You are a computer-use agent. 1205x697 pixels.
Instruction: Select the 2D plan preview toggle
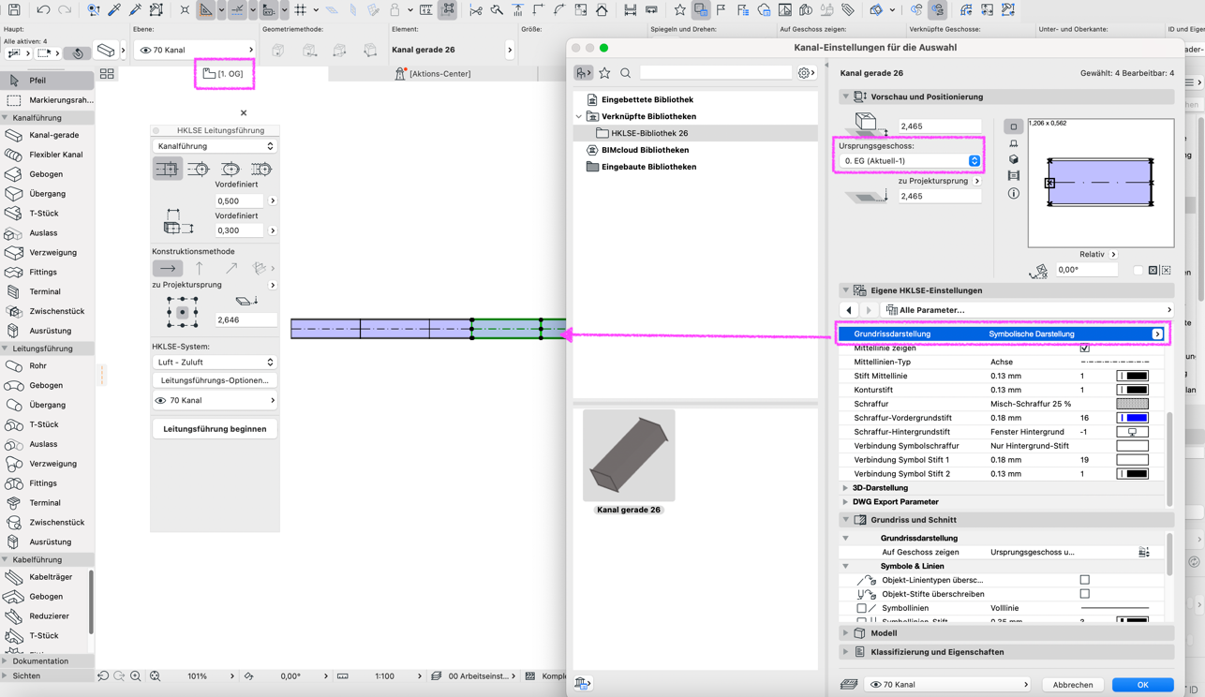click(1013, 126)
